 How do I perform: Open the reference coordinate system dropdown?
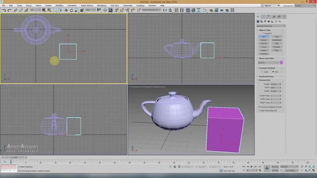coord(90,10)
